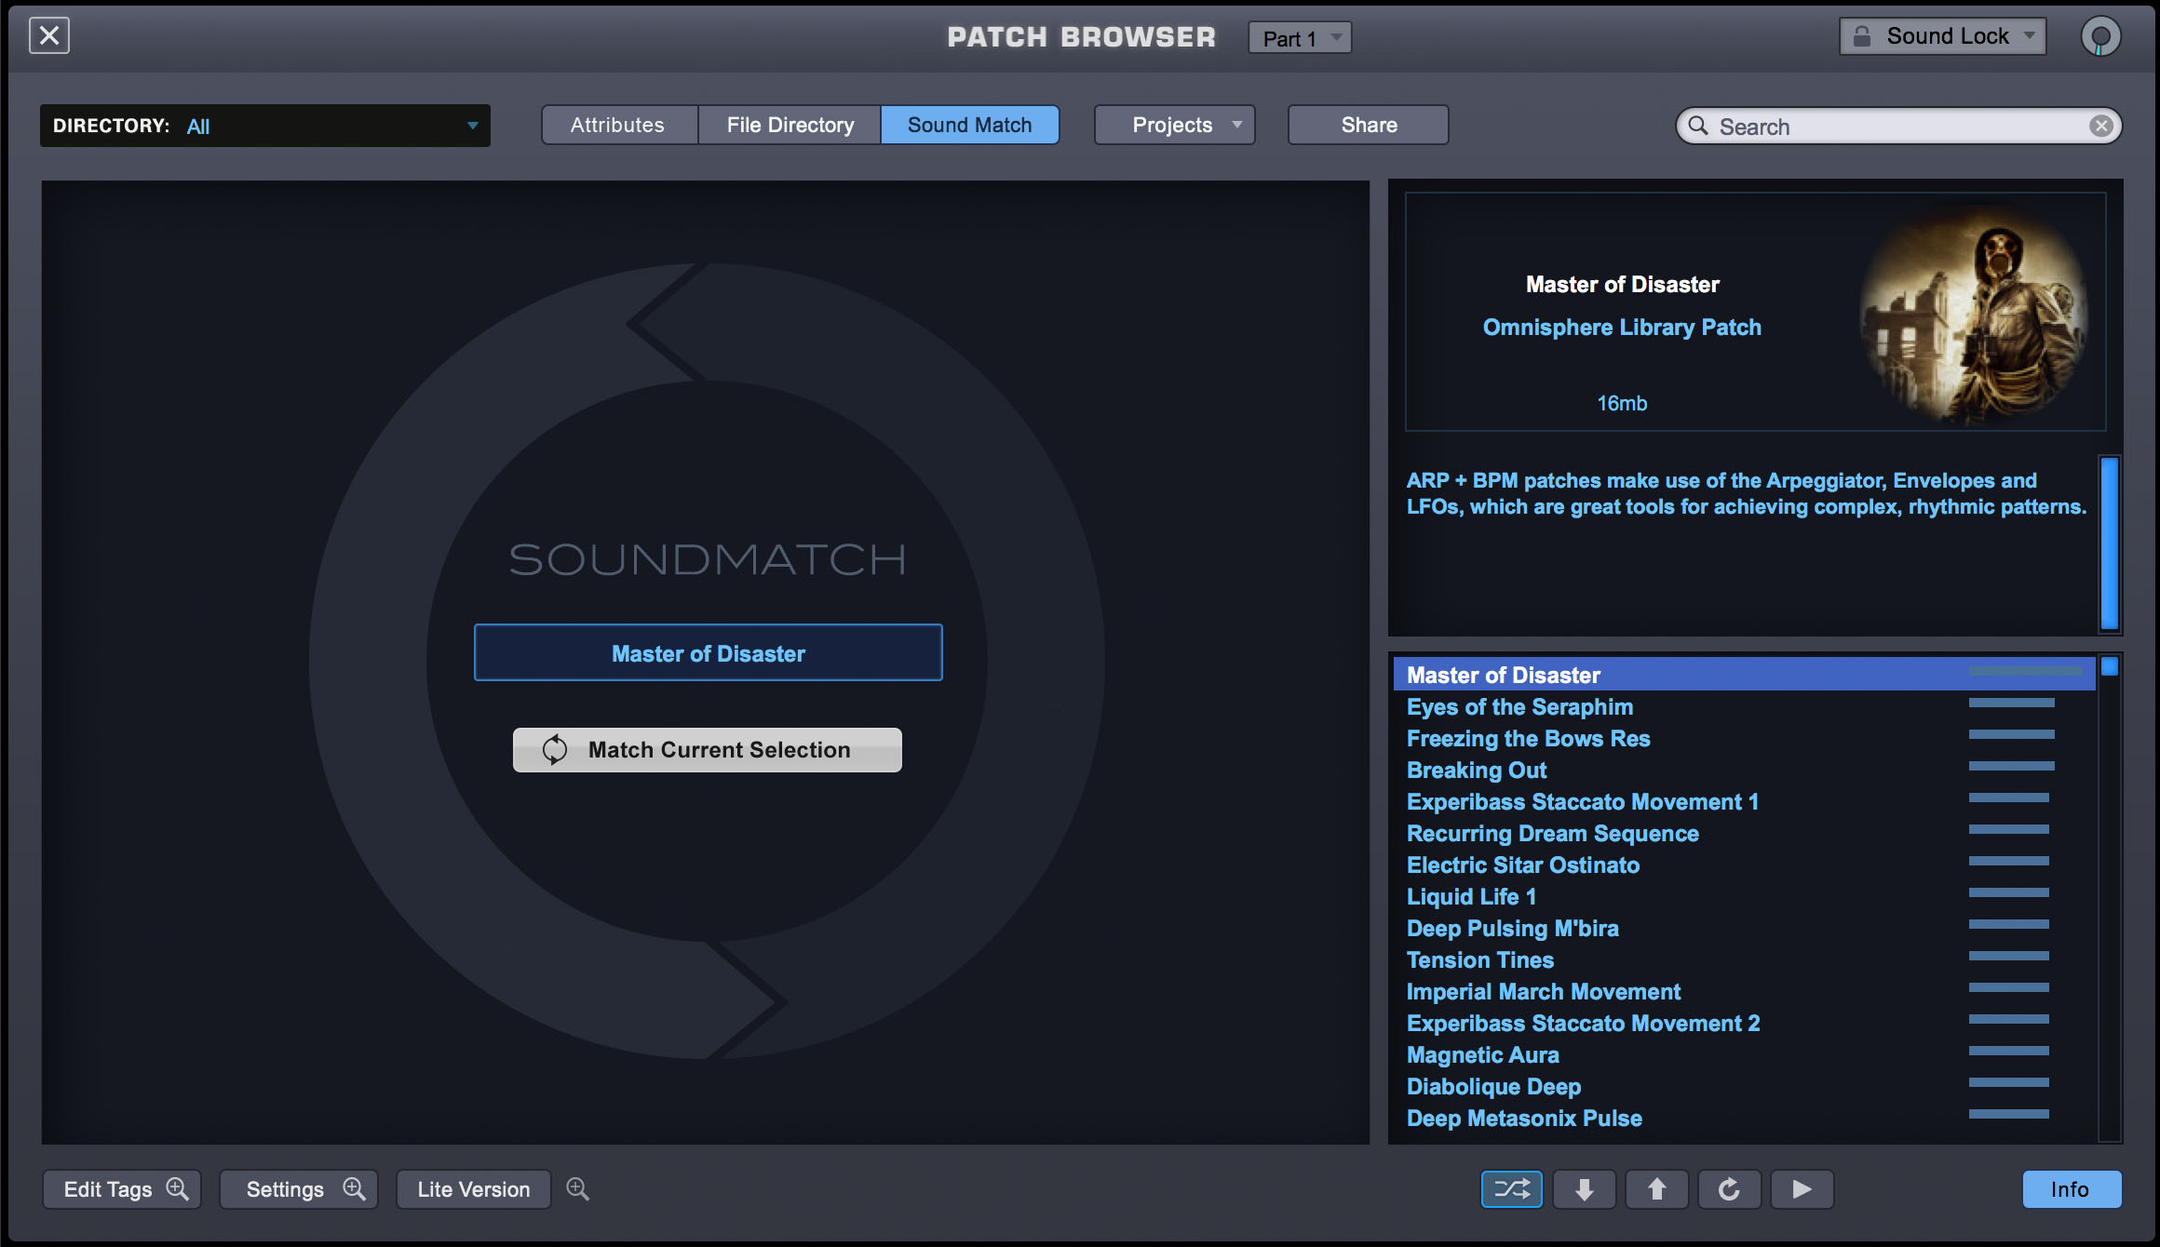Click the Match Current Selection button

tap(709, 750)
